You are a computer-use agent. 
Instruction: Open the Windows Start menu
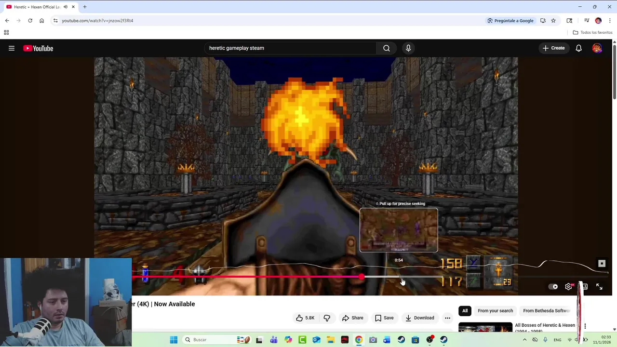(174, 340)
